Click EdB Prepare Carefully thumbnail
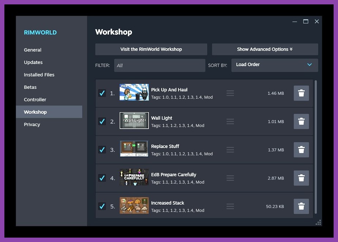Image resolution: width=338 pixels, height=242 pixels. click(134, 177)
